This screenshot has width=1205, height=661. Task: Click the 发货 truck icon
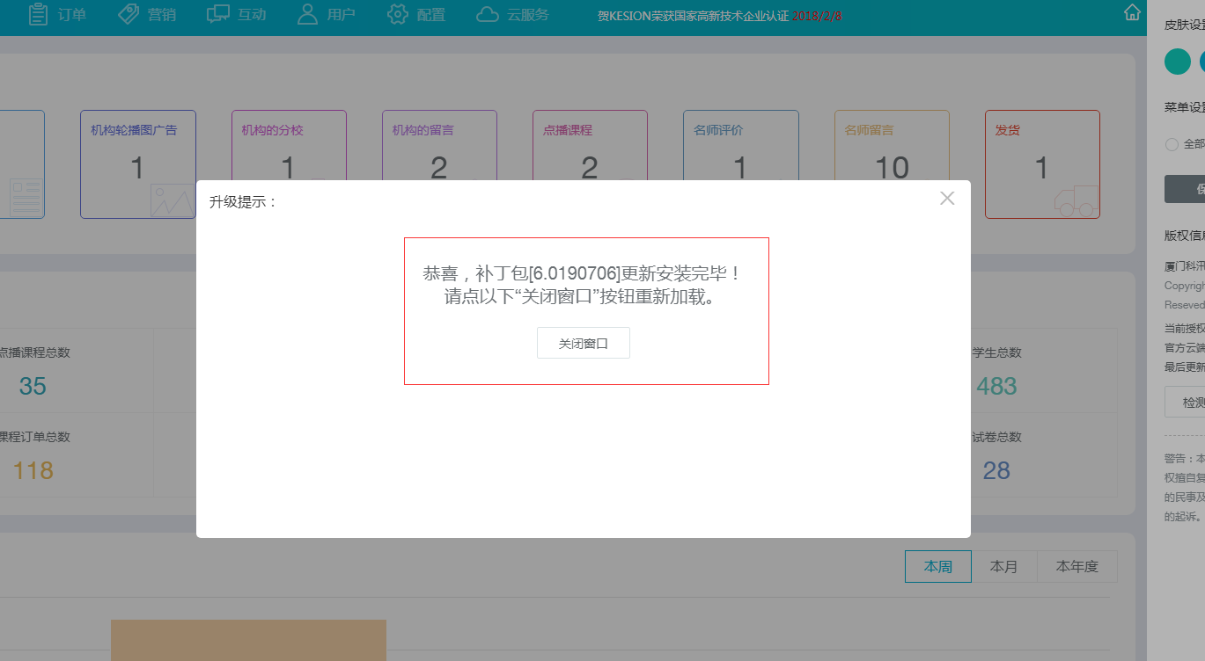pyautogui.click(x=1076, y=201)
